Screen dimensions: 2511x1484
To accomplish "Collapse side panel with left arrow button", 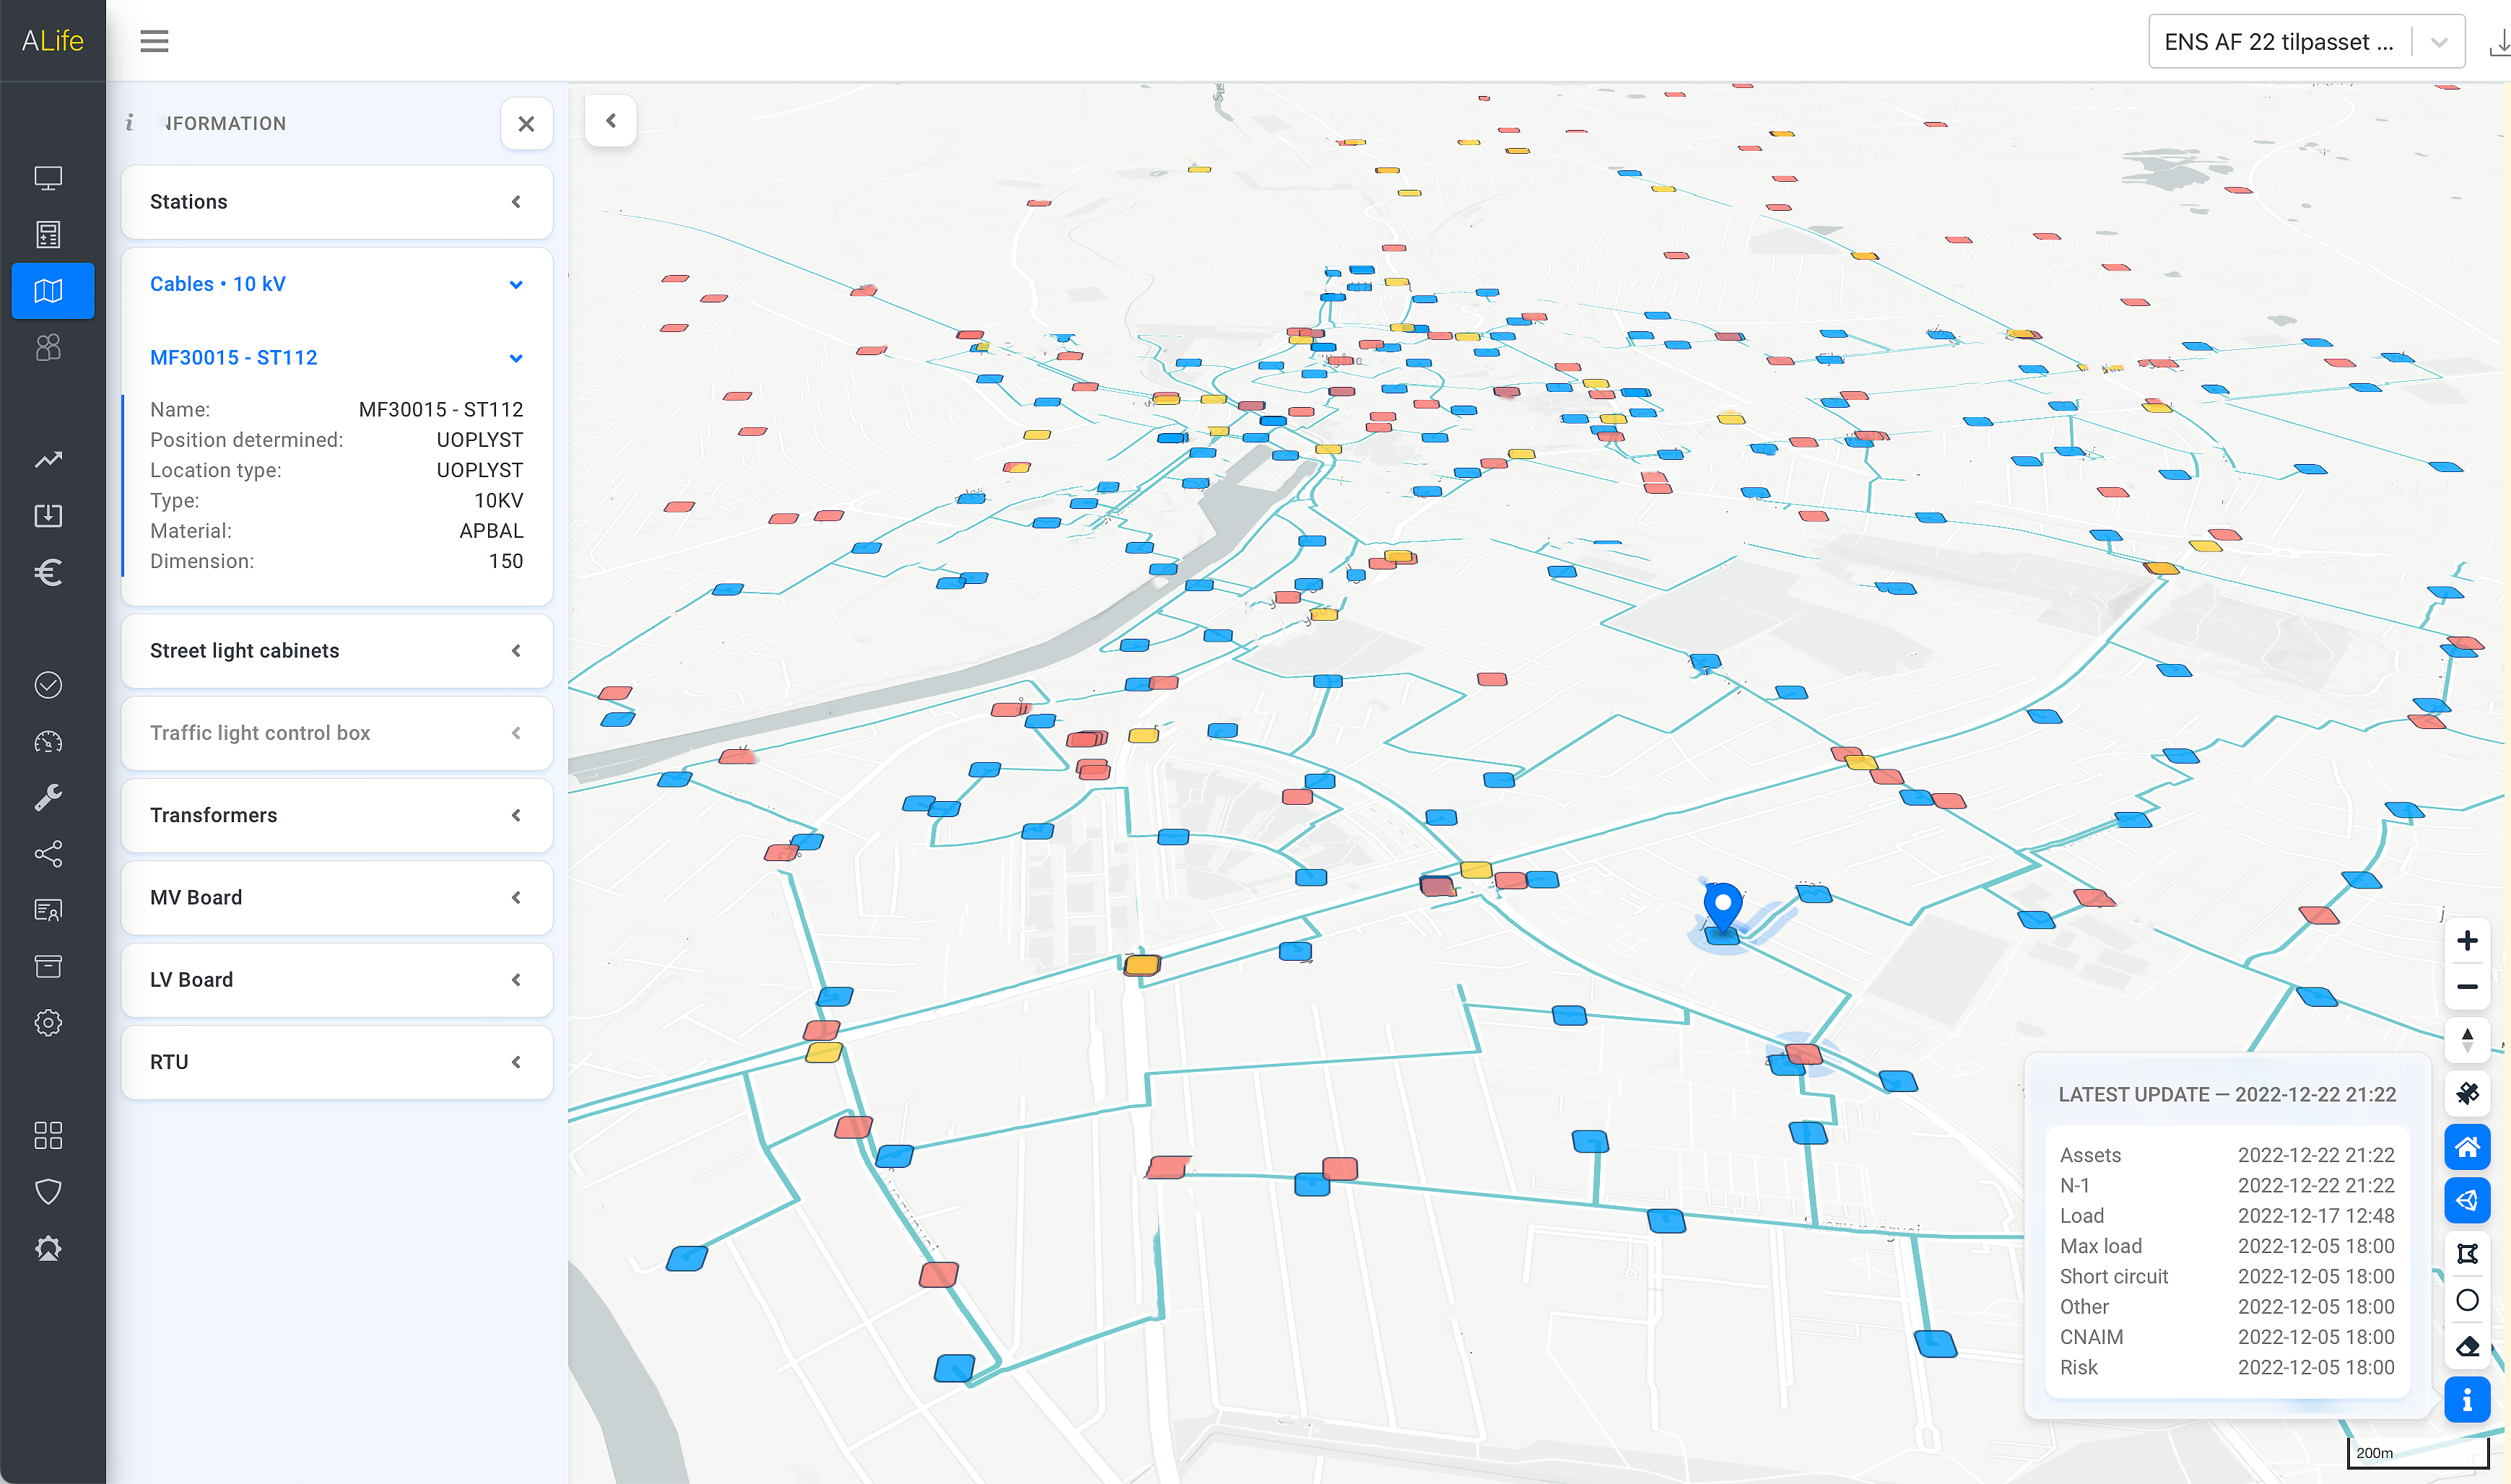I will 611,121.
